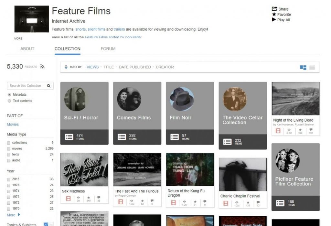Check the 1974 year filter checkbox
Viewport: 331px width, 226px height.
tap(9, 191)
